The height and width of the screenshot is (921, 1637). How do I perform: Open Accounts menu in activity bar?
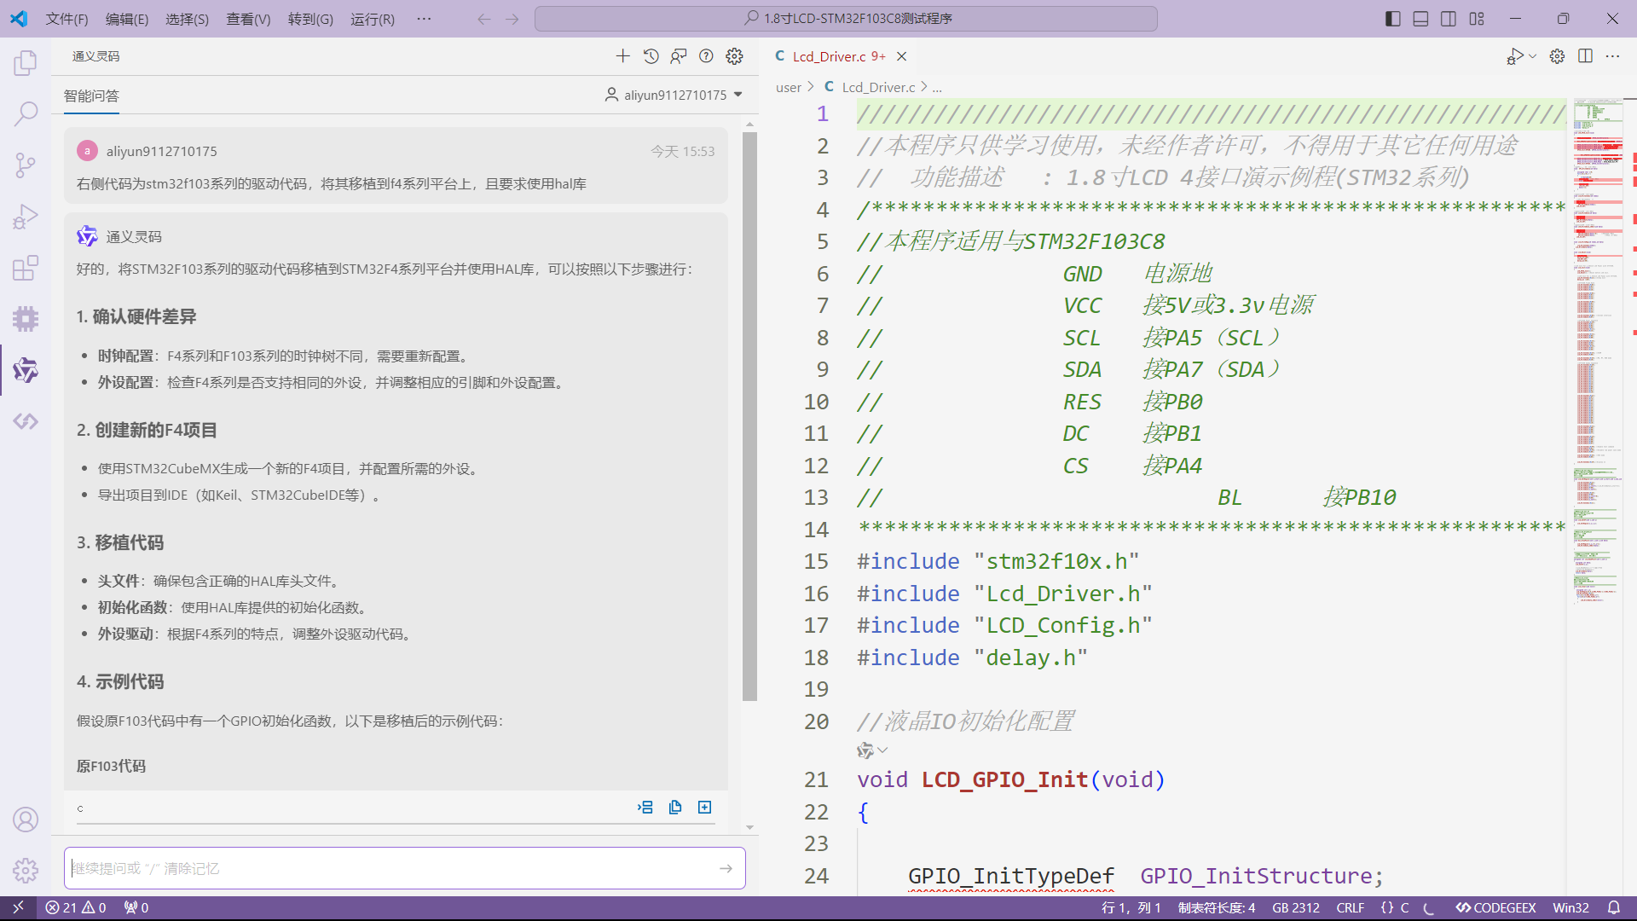(x=26, y=820)
